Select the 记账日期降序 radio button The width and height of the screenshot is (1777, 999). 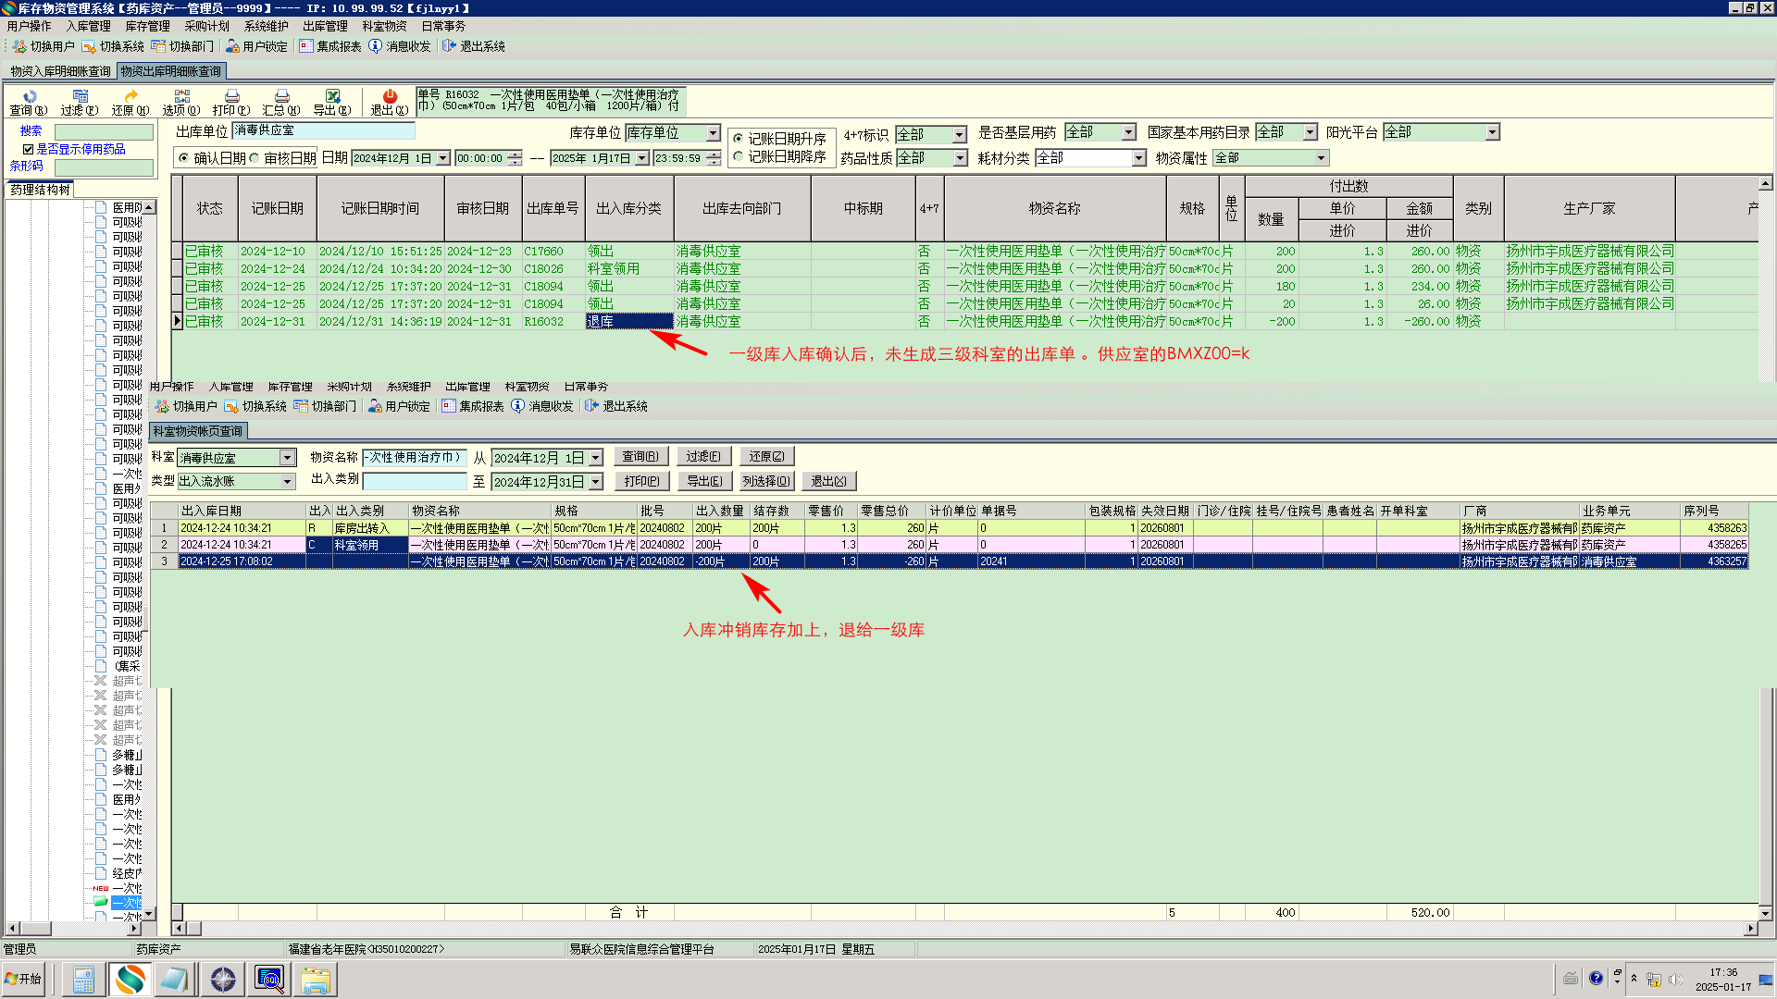pos(739,157)
